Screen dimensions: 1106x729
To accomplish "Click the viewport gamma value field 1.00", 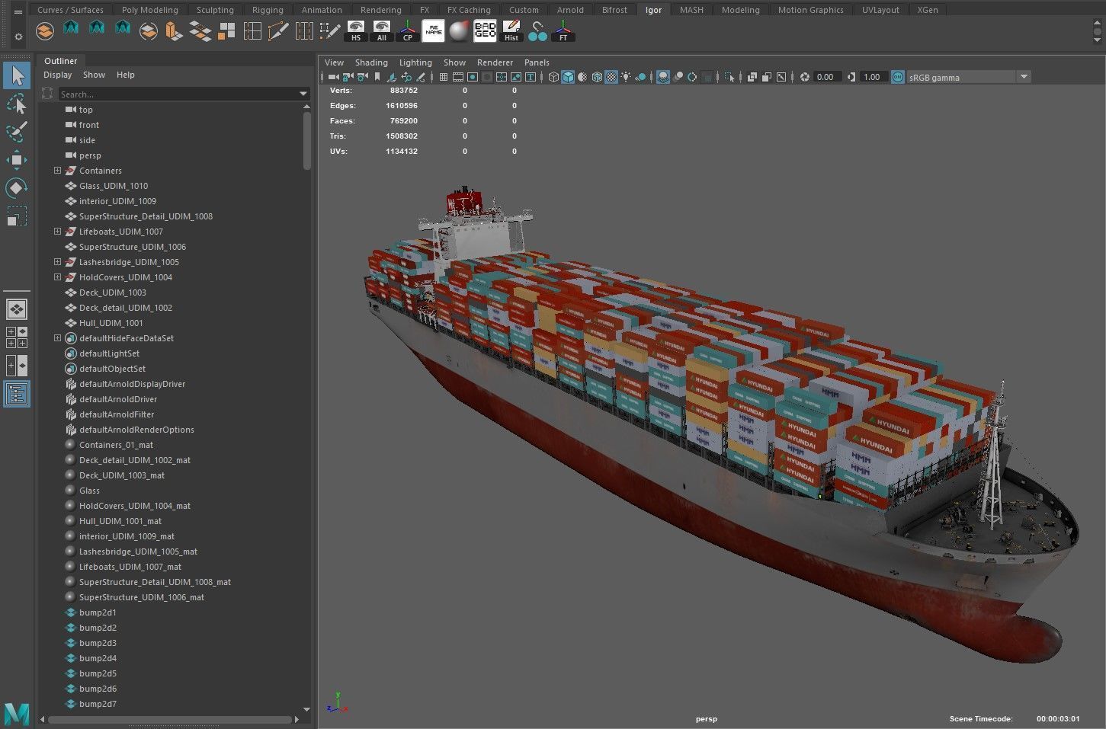I will [x=873, y=77].
